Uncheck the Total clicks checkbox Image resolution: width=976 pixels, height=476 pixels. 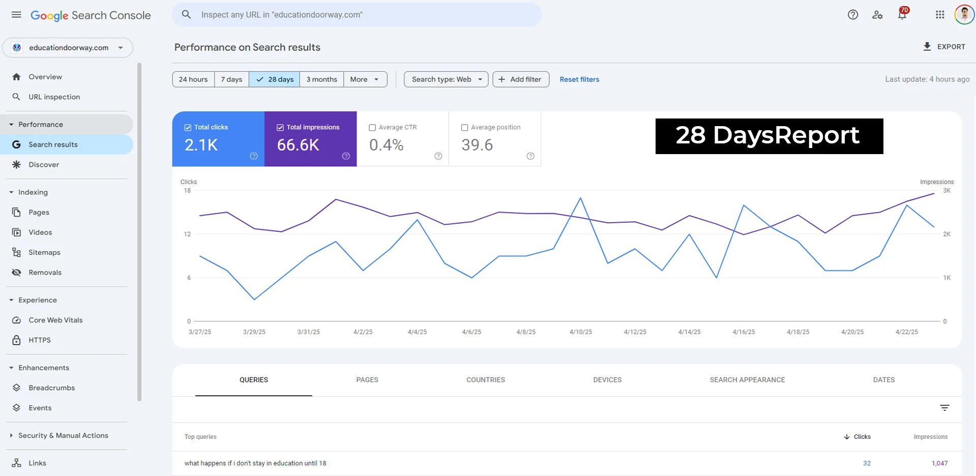[x=188, y=128]
